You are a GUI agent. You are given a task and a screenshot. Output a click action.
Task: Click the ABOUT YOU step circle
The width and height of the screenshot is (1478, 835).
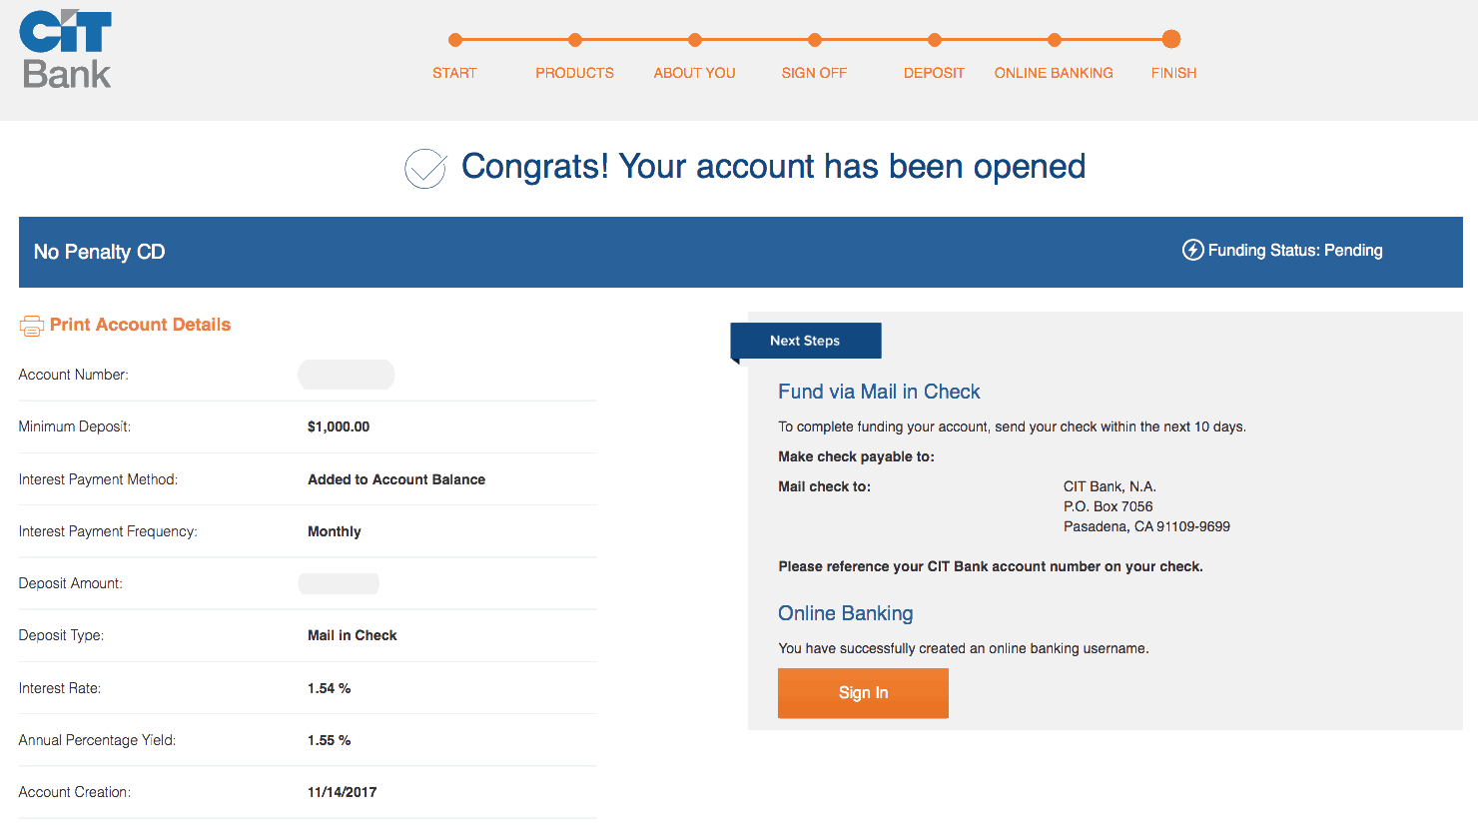[x=695, y=40]
